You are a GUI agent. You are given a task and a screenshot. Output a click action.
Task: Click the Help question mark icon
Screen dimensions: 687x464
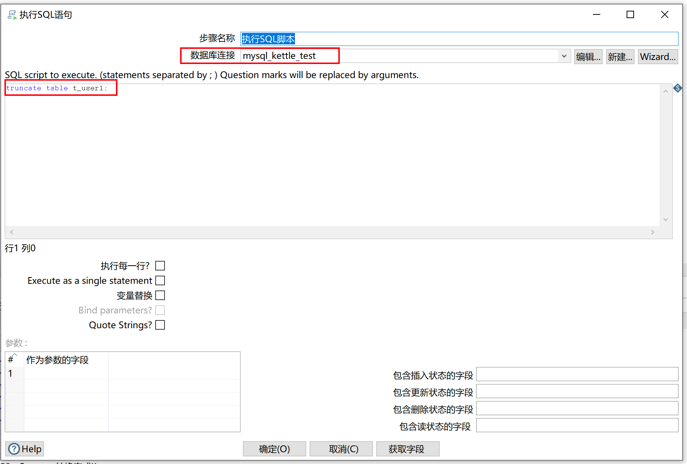click(x=14, y=449)
